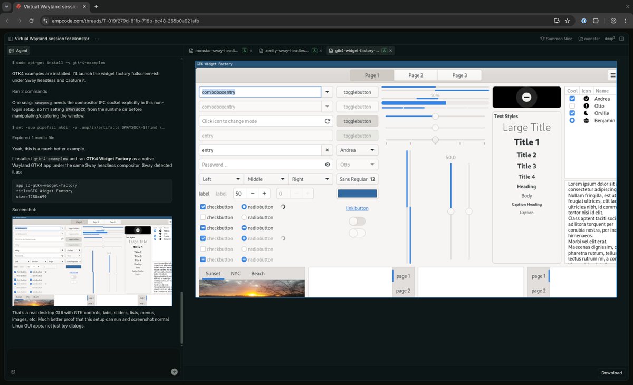Image resolution: width=633 pixels, height=385 pixels.
Task: Click the vertical slider knob under 50.0
Action: [x=450, y=211]
